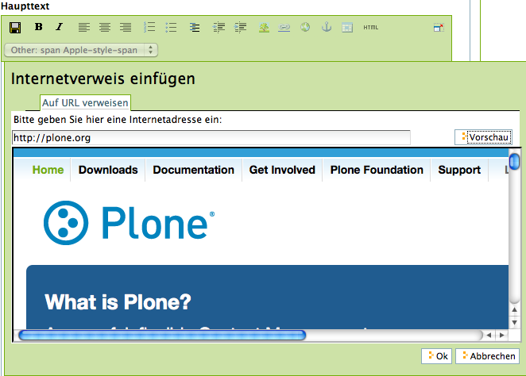Click the 'What is Plone?' heading
Screen dimensions: 526x376
(118, 301)
